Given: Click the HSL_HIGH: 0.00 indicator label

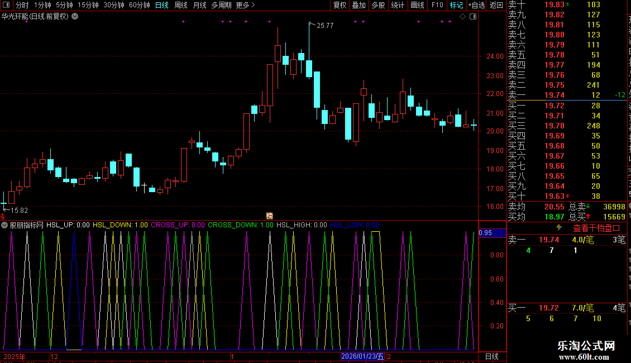Looking at the screenshot, I should pyautogui.click(x=302, y=225).
